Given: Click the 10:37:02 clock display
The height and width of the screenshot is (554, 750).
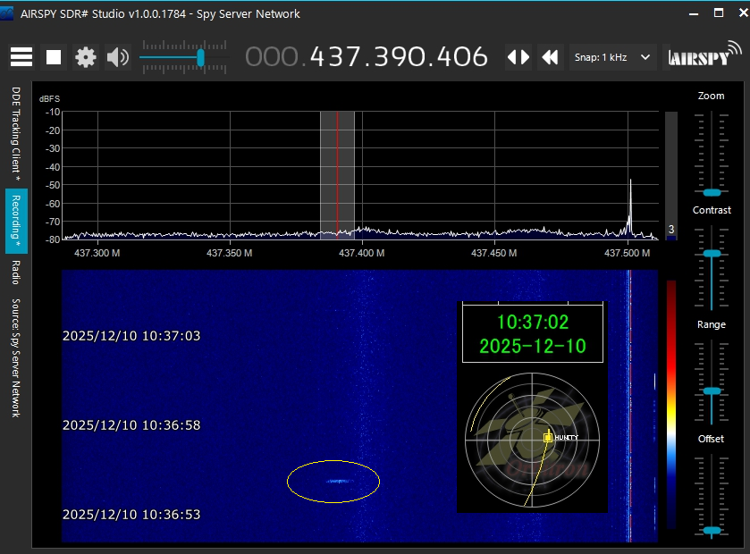Looking at the screenshot, I should [x=533, y=323].
